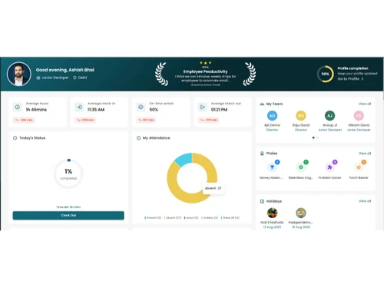
Task: Open the Independence Day holiday thumbnail
Action: tap(301, 213)
